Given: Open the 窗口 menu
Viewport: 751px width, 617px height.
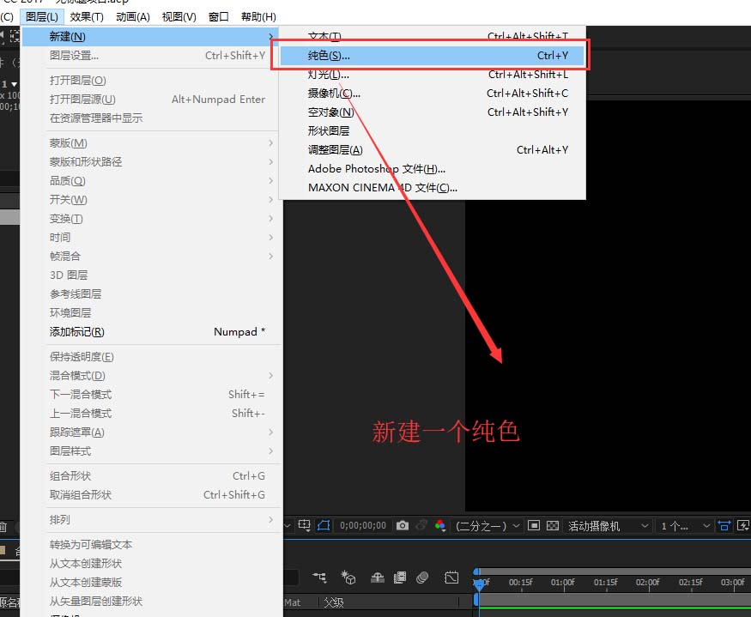Looking at the screenshot, I should tap(218, 17).
